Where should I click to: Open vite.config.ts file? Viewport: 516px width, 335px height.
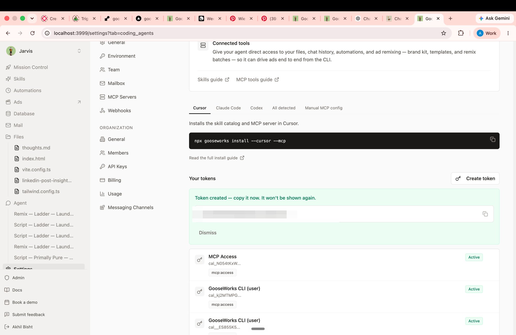point(36,169)
